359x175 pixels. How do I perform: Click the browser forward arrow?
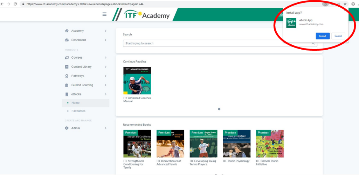[x=8, y=4]
